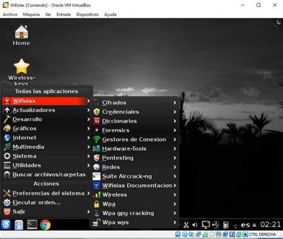
Task: Select the Redes menu entry
Action: [135, 167]
